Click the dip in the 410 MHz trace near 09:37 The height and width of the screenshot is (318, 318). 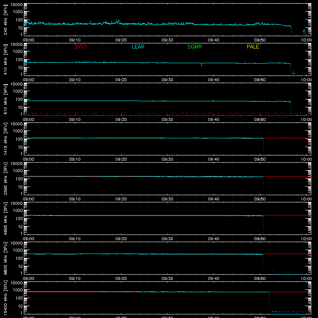tap(202, 64)
